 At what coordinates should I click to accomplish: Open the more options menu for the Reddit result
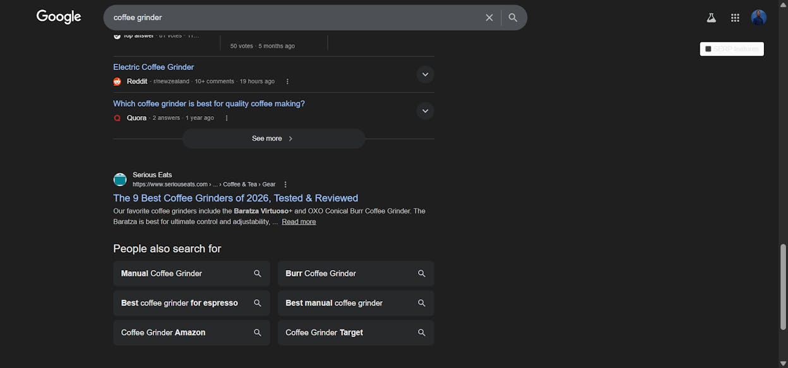[287, 81]
